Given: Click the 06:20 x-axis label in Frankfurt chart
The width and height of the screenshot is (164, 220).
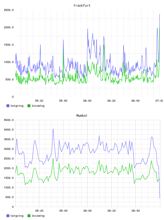Looking at the screenshot, I should [111, 101].
